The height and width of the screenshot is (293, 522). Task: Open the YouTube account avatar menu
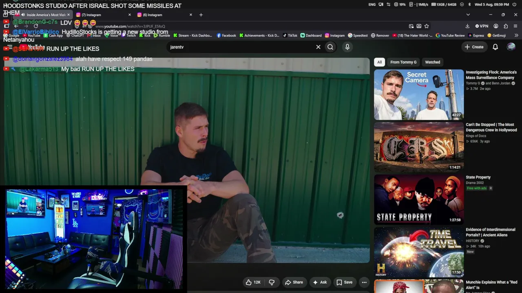[x=511, y=47]
